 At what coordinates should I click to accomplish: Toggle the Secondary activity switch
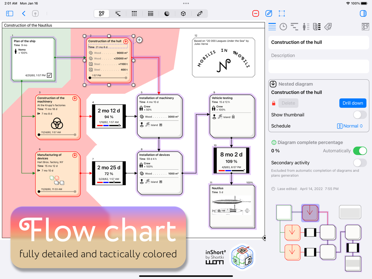coord(360,163)
